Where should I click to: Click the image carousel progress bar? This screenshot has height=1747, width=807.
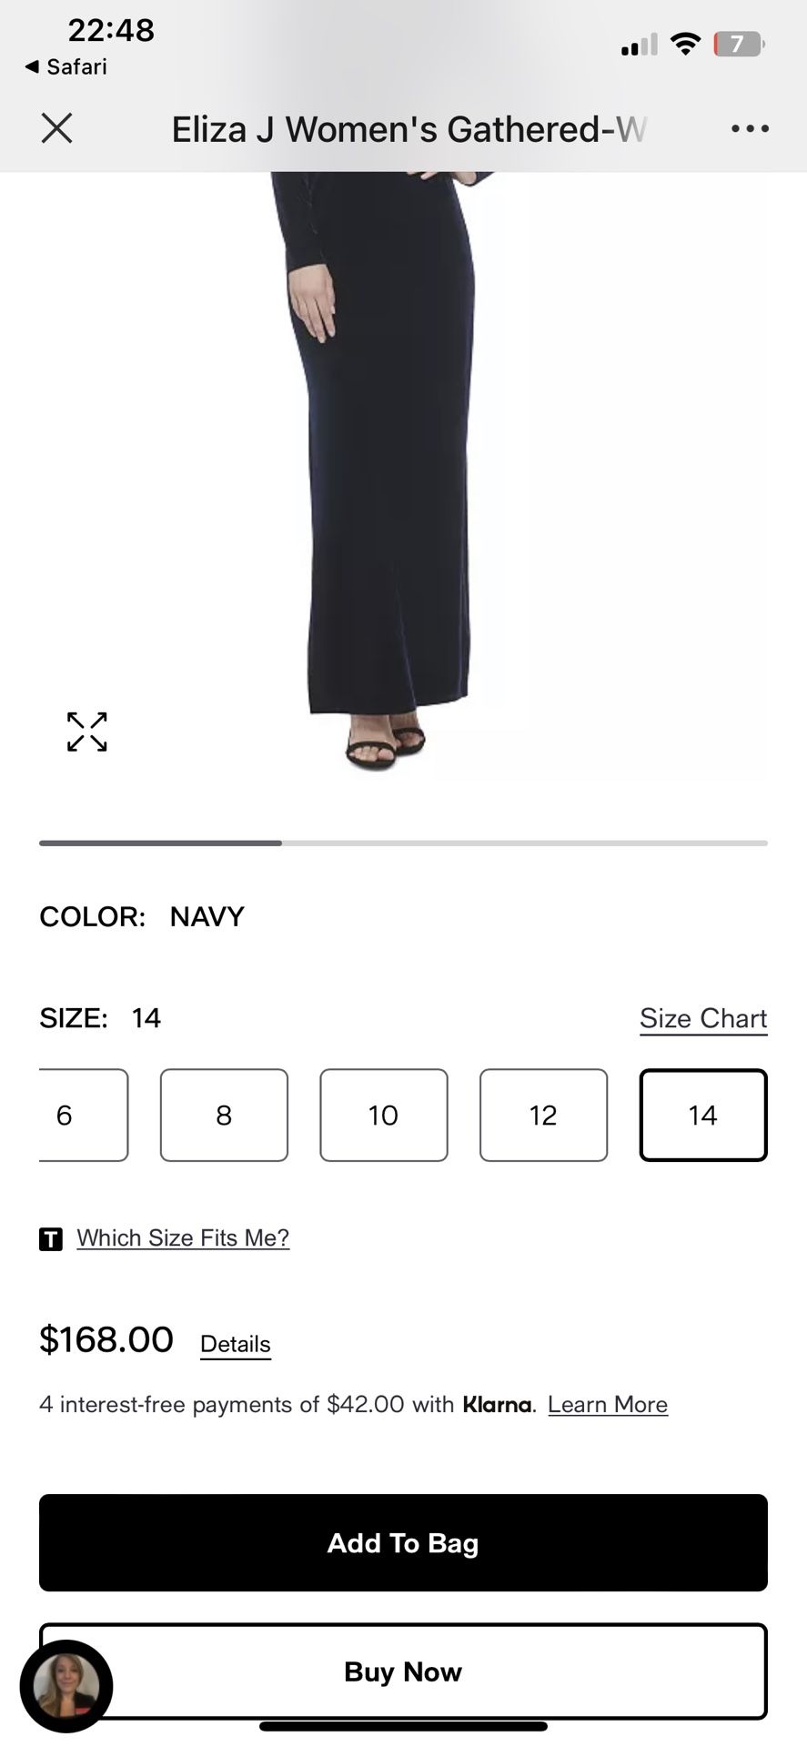[x=403, y=843]
